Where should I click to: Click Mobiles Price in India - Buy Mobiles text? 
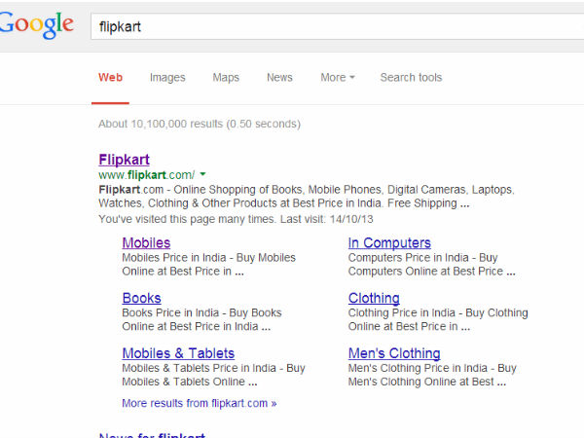[x=208, y=258]
